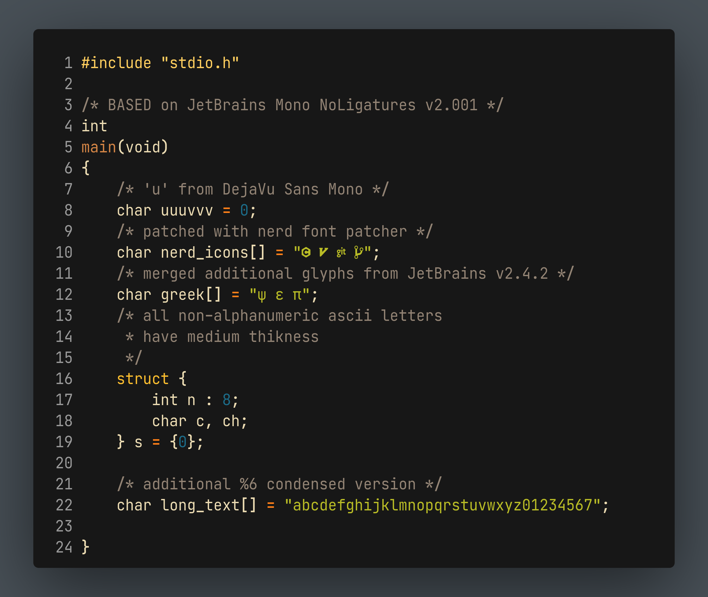Click the blue number 8 bitfield

pyautogui.click(x=226, y=400)
